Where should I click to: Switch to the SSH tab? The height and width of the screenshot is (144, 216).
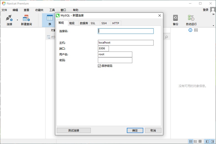104,23
